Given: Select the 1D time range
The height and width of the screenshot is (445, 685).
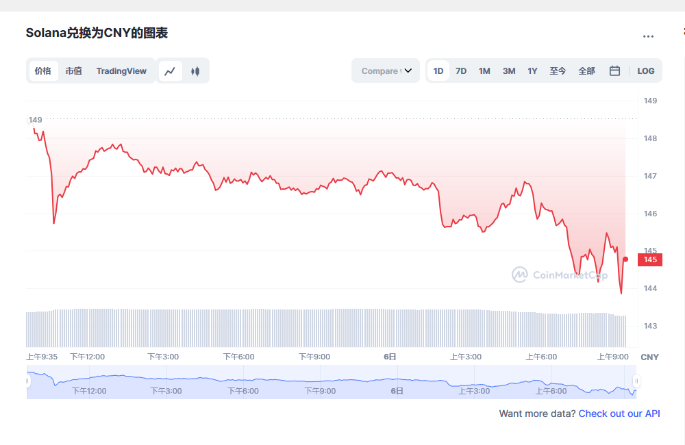Looking at the screenshot, I should 438,71.
